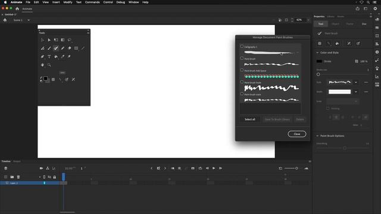Open the Timeline panel options menu

tap(310, 161)
